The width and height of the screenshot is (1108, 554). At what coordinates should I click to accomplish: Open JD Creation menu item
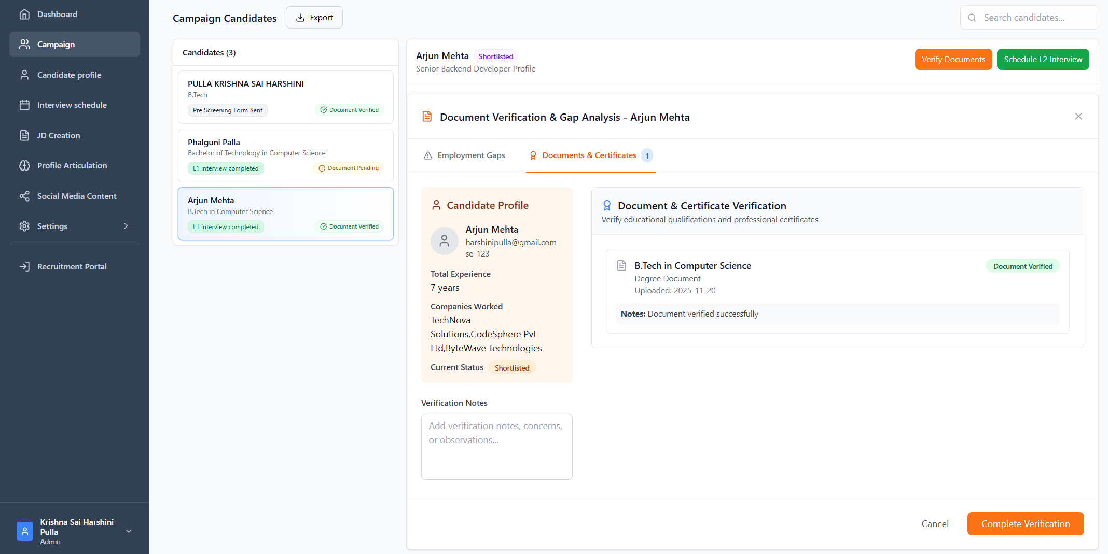[75, 135]
